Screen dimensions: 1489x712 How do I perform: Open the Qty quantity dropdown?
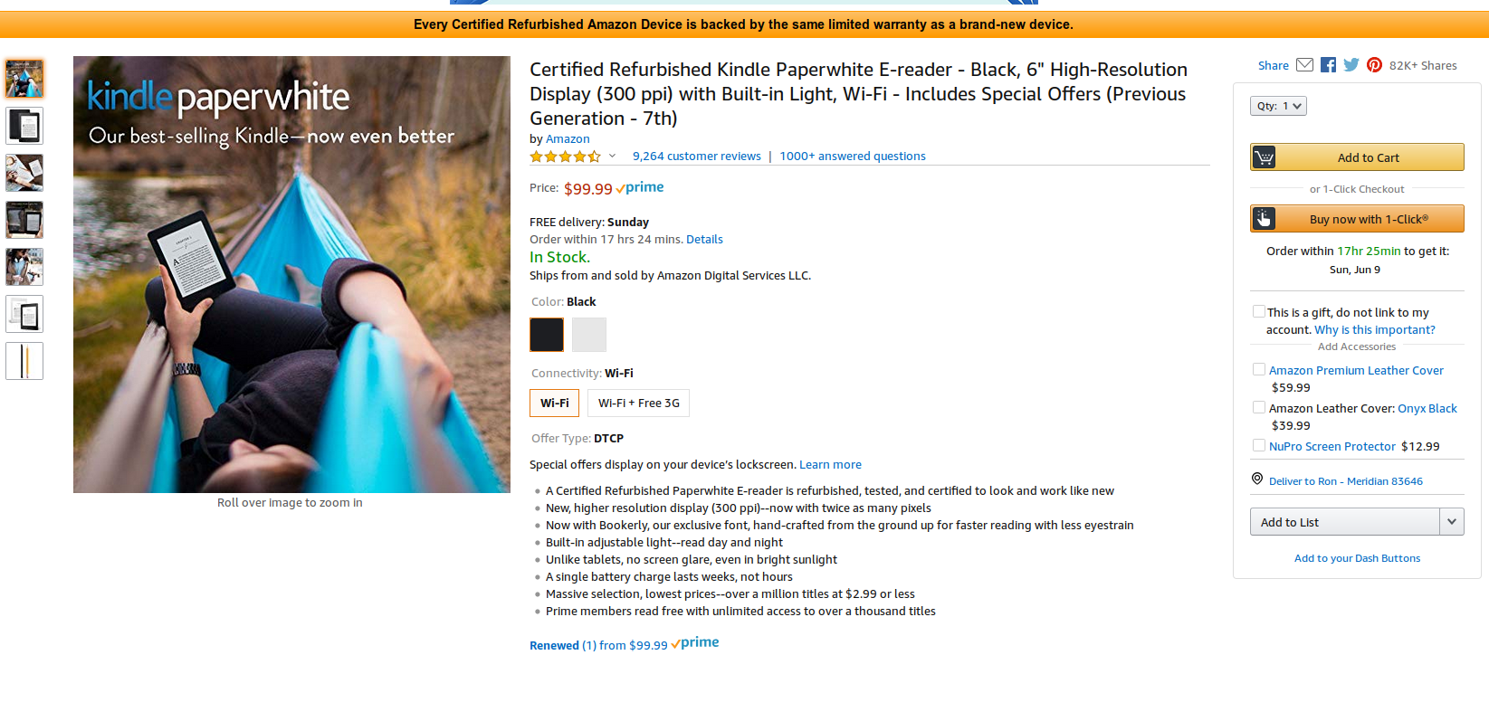point(1278,106)
